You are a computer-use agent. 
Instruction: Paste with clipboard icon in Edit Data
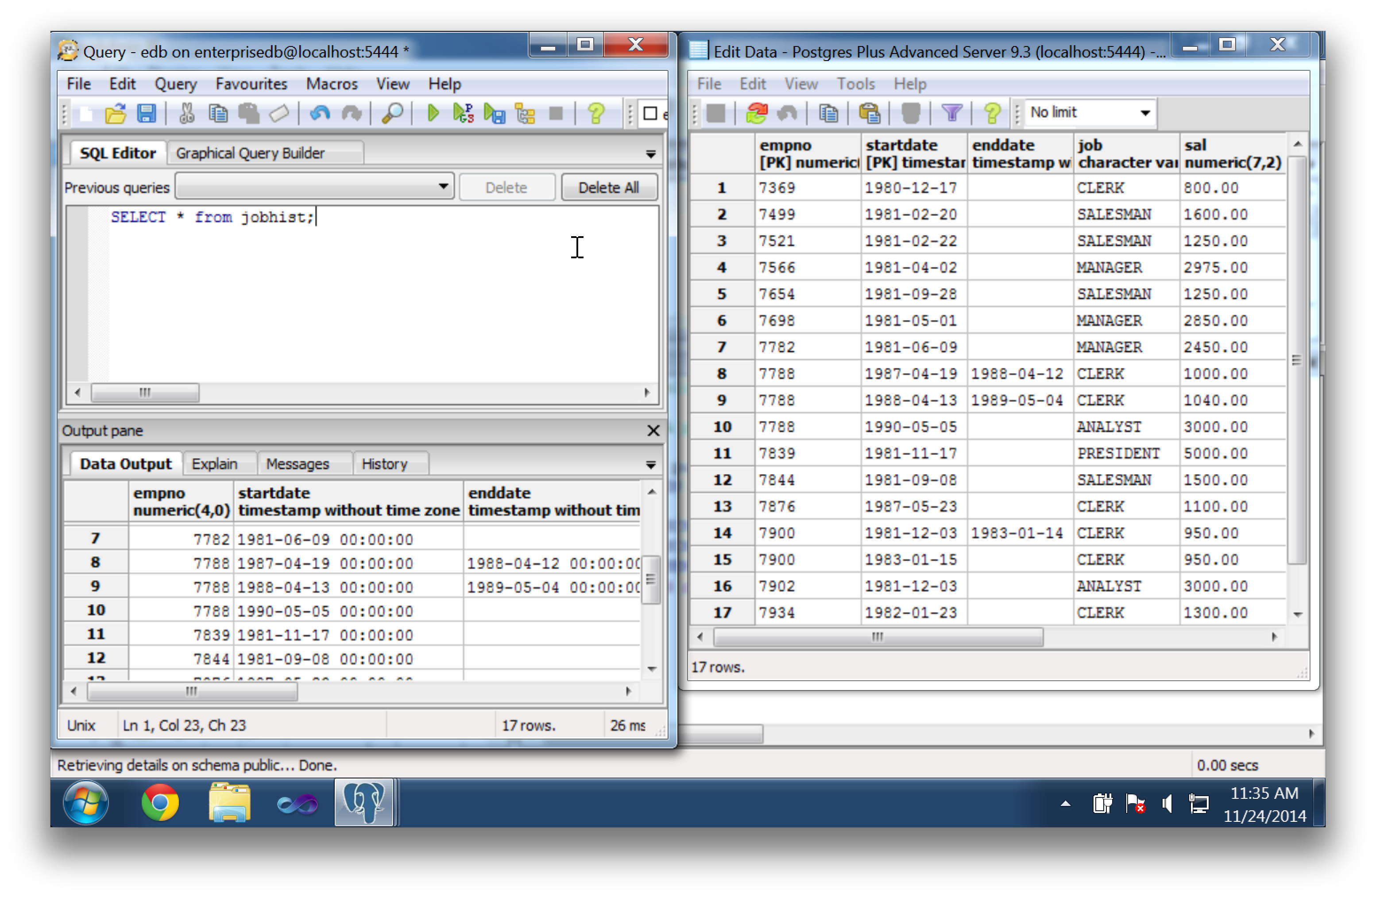(x=869, y=113)
